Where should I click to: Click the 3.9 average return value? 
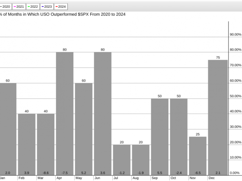point(27,173)
